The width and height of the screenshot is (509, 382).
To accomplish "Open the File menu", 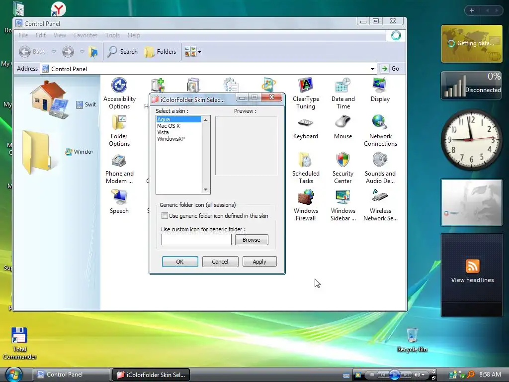I will (23, 35).
